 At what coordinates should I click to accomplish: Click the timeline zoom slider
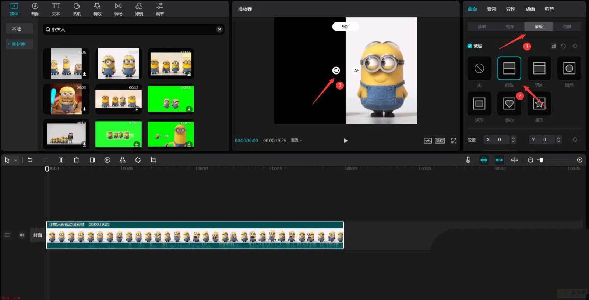[x=556, y=160]
